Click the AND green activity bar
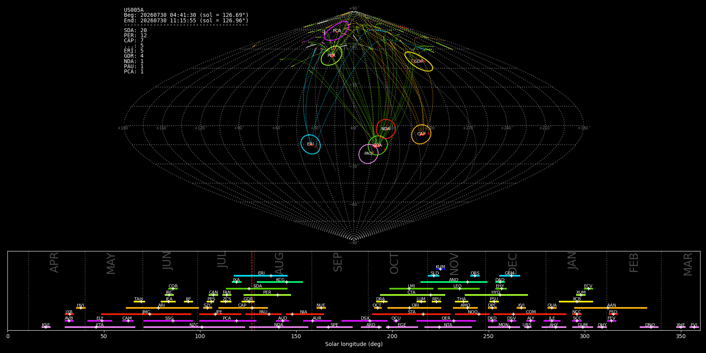 coord(454,282)
